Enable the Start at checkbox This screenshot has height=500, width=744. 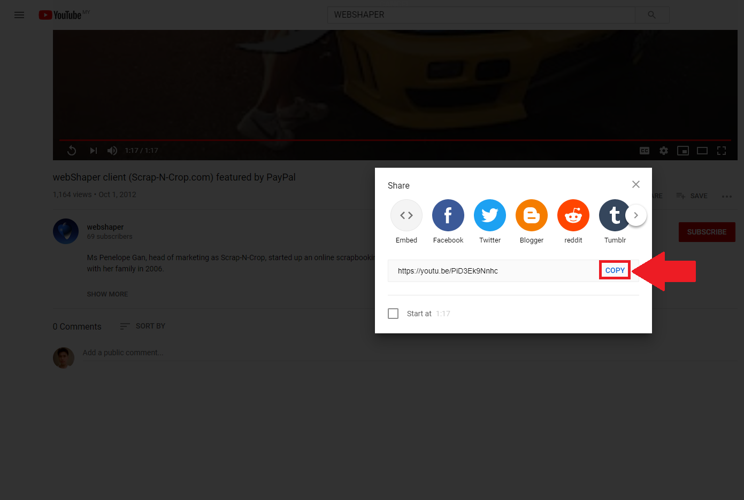coord(393,314)
